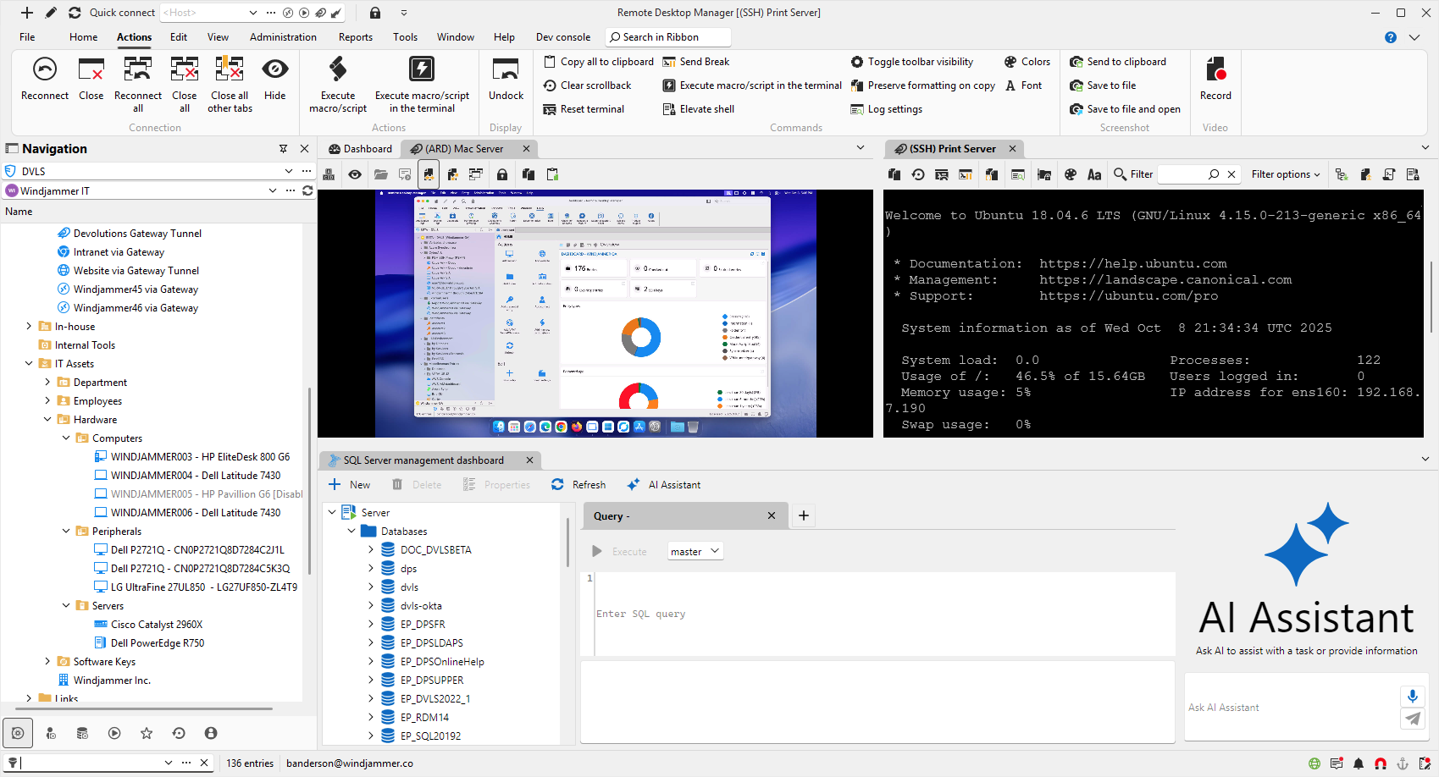Open the Administration menu
Screen dimensions: 1439x777
click(283, 37)
